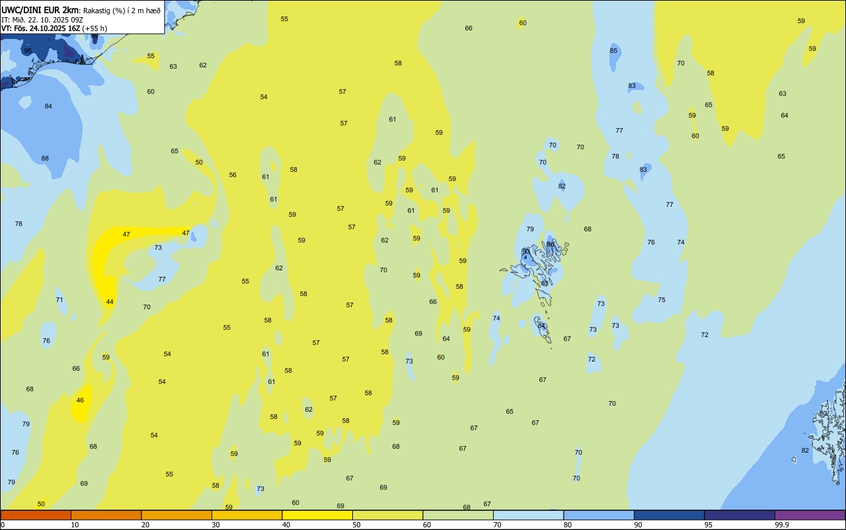Click the 90–95 dark blue legend swatch
The height and width of the screenshot is (530, 846).
669,515
